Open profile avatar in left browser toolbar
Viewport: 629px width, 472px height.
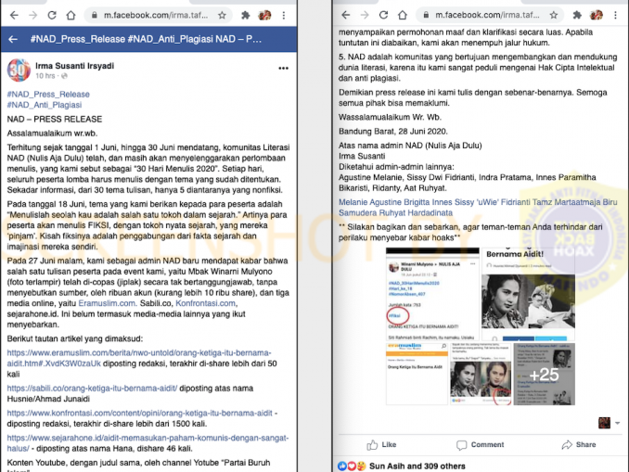point(264,15)
